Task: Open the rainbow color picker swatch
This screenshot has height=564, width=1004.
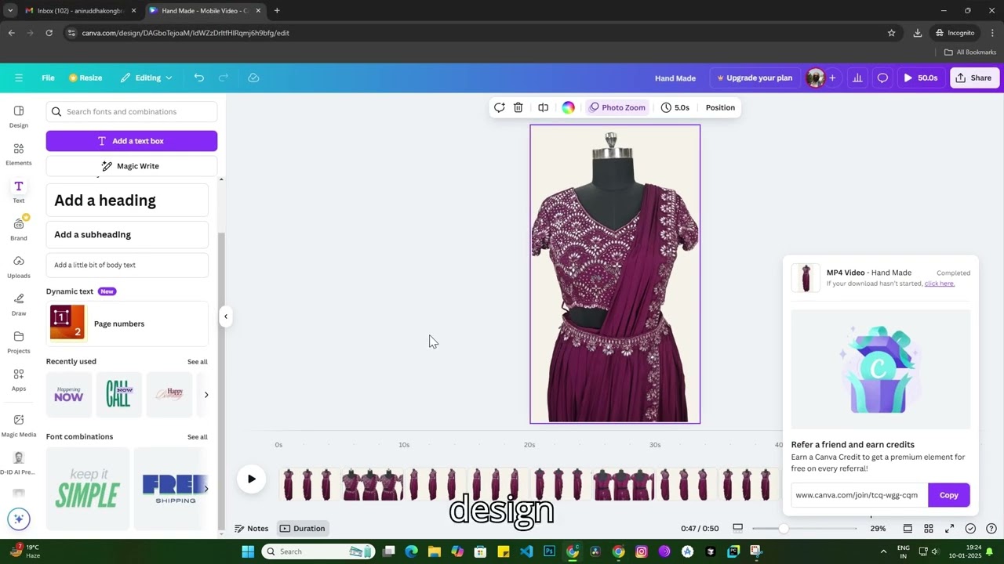Action: pos(569,107)
